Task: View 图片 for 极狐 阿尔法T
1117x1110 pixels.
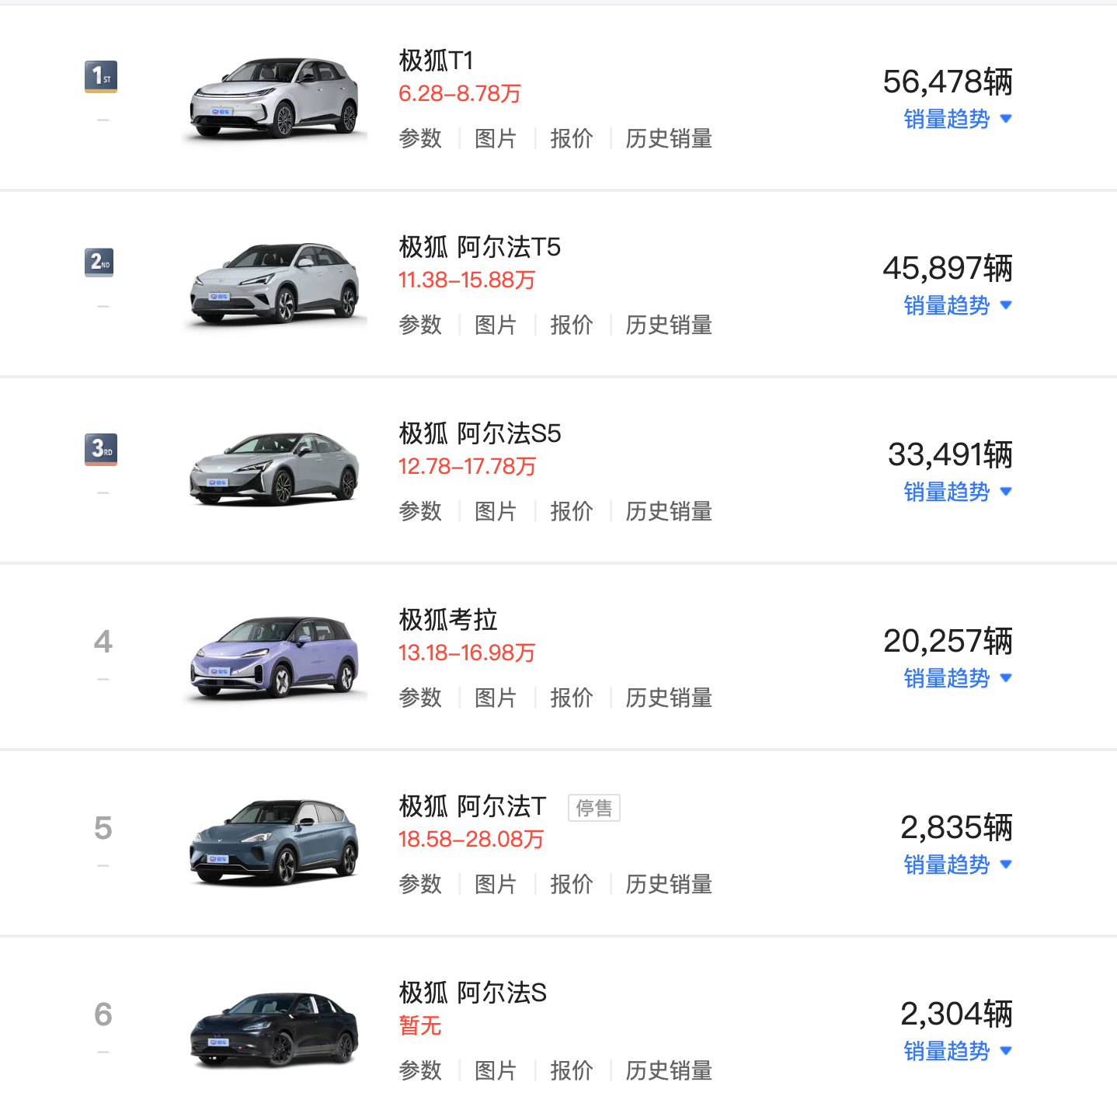Action: pos(496,884)
